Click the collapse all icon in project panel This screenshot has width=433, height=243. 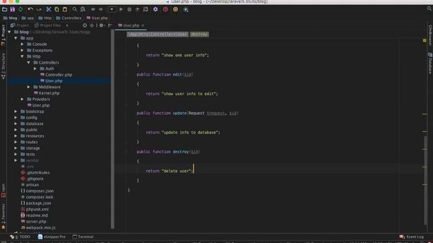pyautogui.click(x=92, y=26)
